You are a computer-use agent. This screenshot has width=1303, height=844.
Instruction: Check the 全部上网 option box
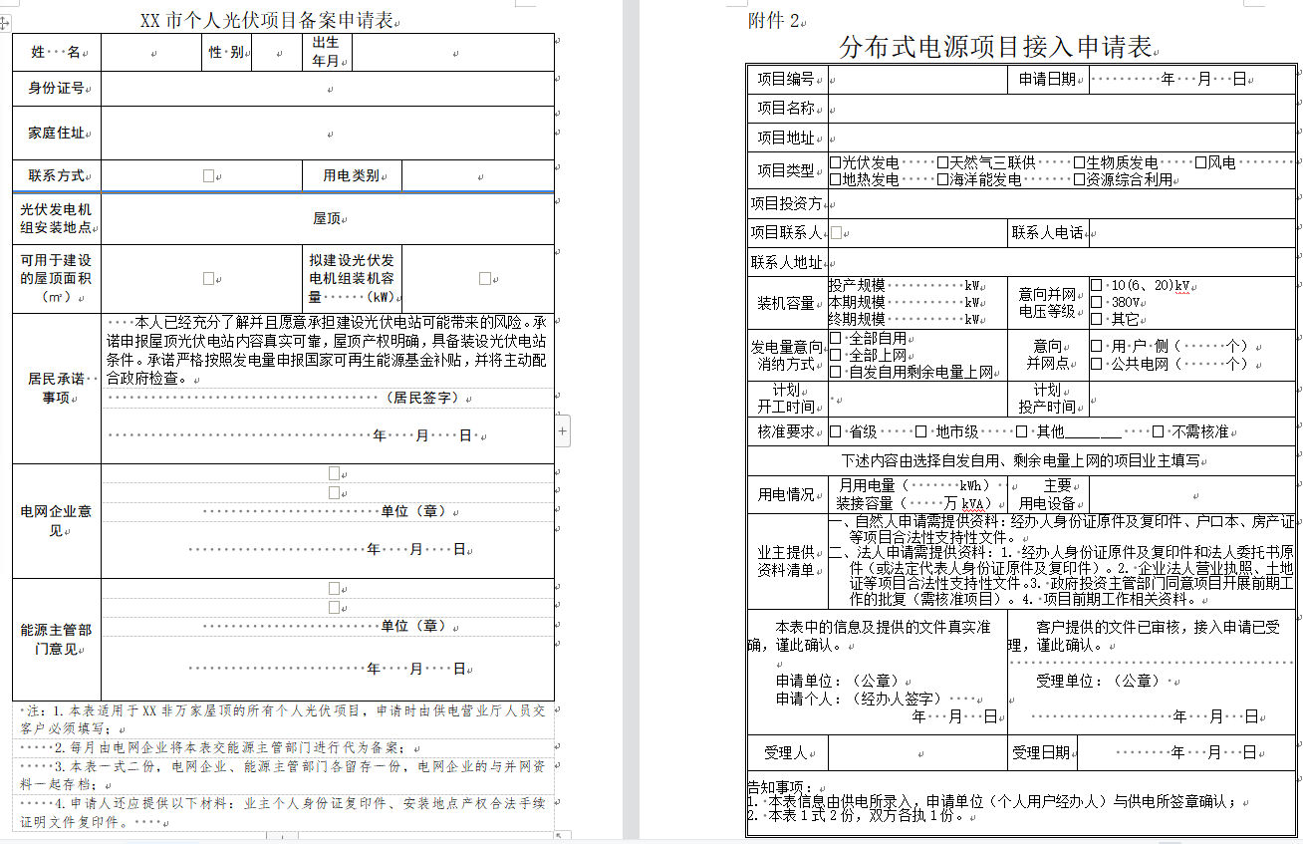tap(836, 355)
